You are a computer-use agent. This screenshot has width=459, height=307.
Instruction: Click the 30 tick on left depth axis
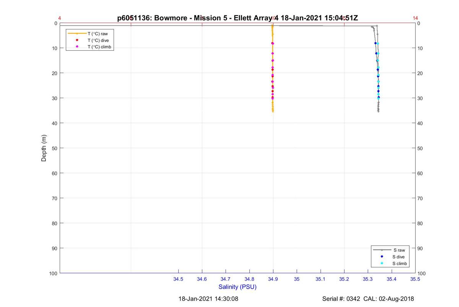[x=54, y=98]
